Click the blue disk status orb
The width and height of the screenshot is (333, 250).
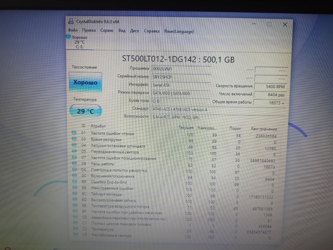[68, 37]
